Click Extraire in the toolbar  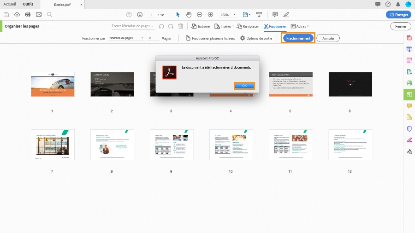(201, 26)
